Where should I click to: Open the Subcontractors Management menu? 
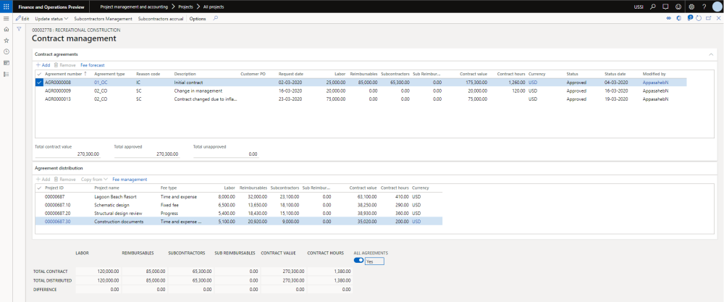tap(103, 18)
